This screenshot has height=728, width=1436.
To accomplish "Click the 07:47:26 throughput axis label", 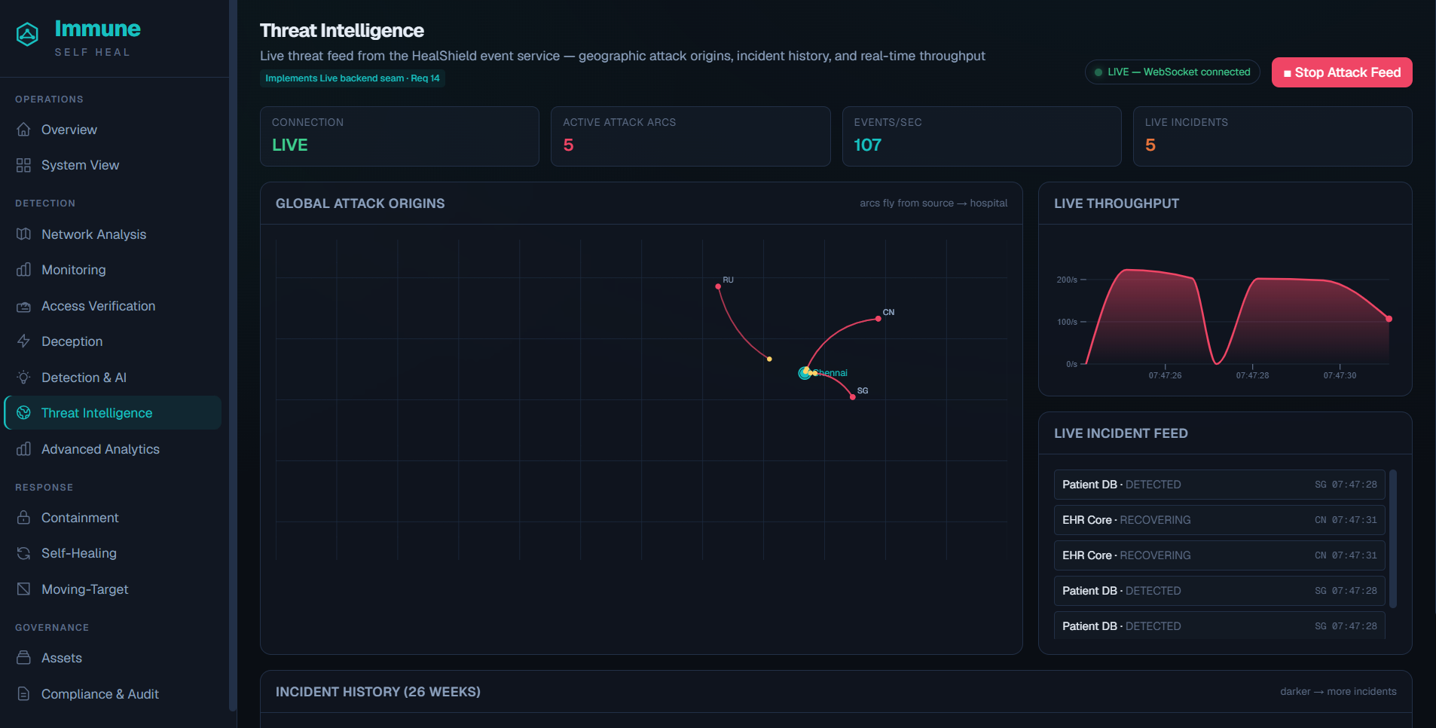I will [1165, 375].
